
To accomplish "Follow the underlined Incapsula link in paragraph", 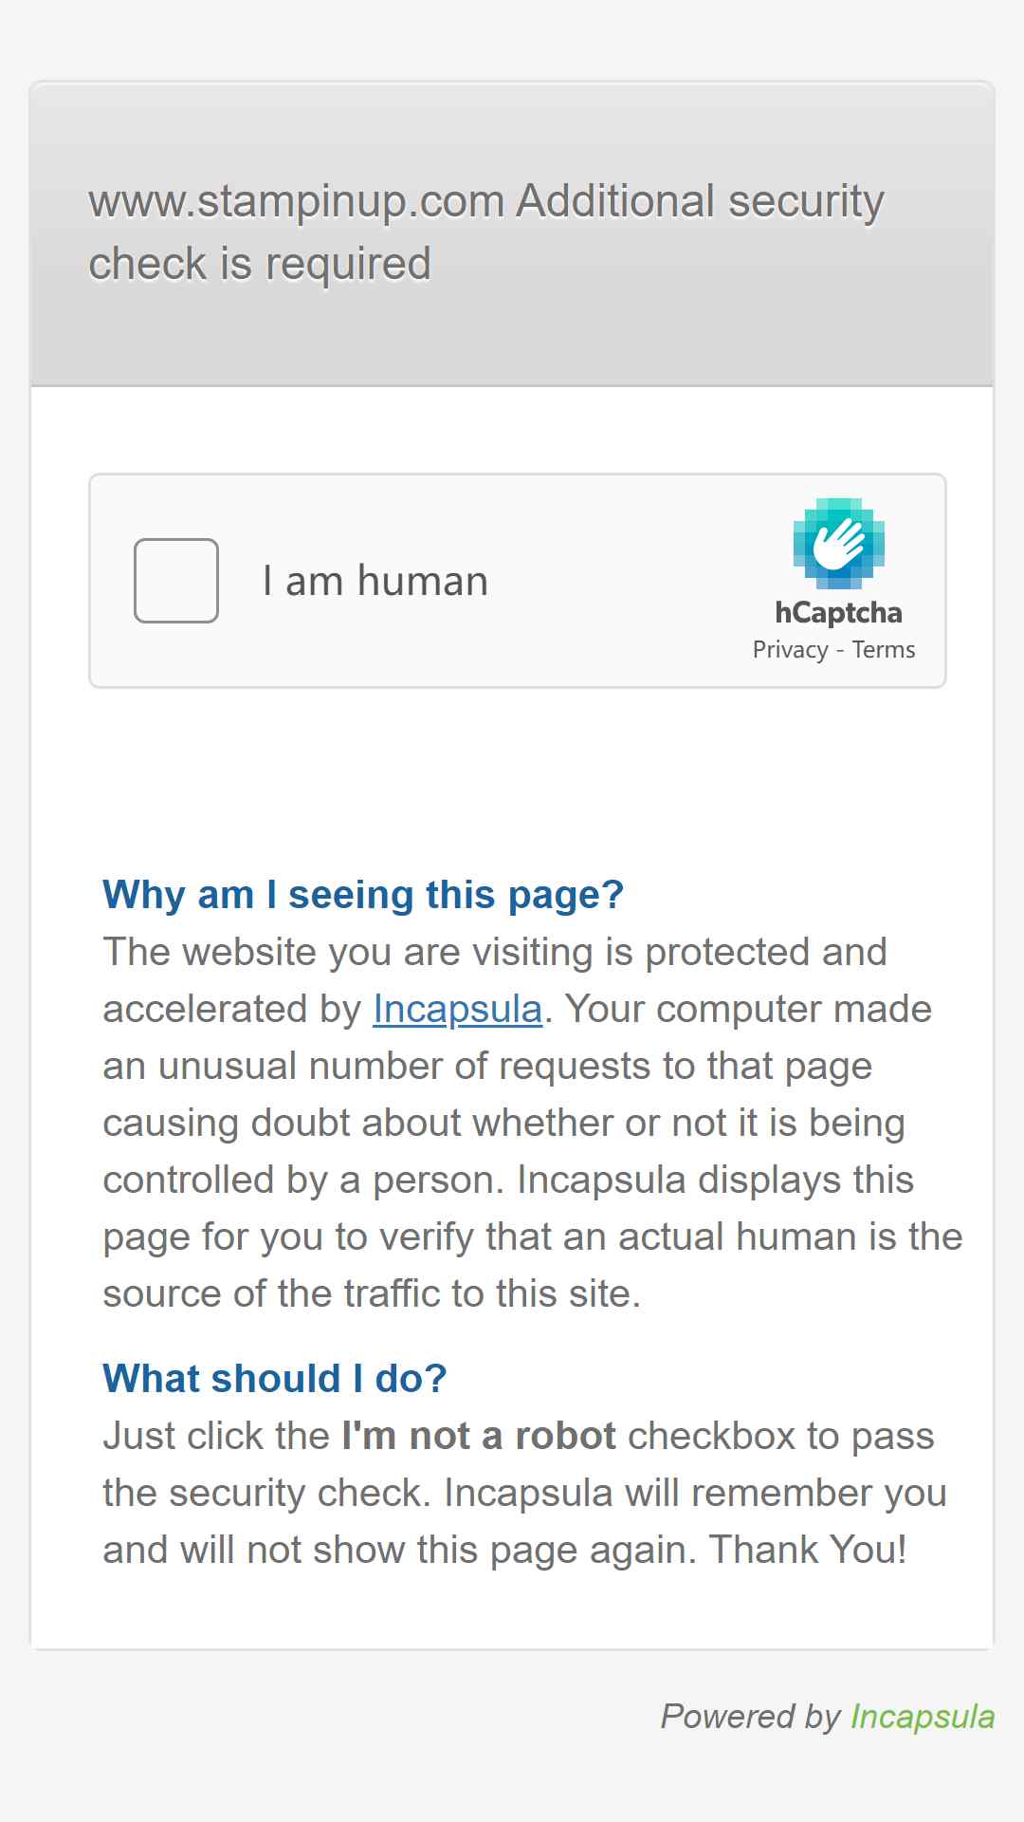I will (x=458, y=1009).
